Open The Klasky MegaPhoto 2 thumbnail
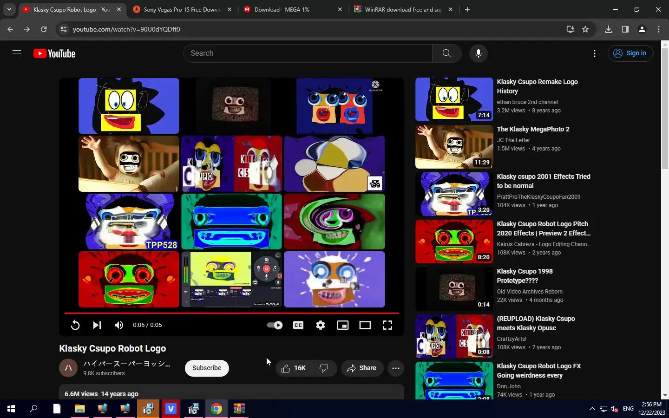This screenshot has height=418, width=669. [x=454, y=147]
